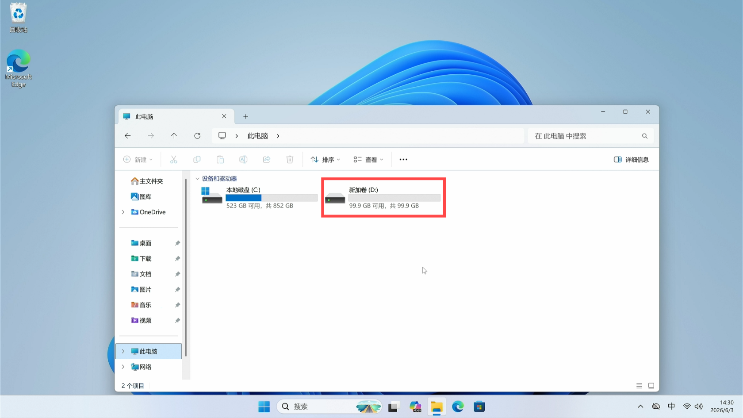The image size is (743, 418).
Task: Collapse the 设备和驱动器 group
Action: coord(197,179)
